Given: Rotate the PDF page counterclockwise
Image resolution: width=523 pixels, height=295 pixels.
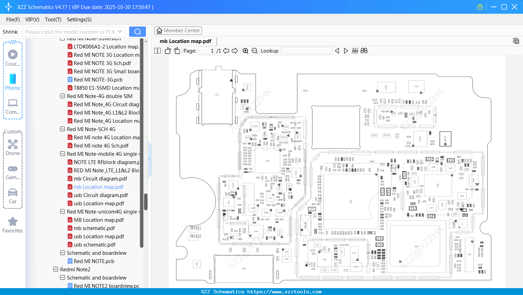Looking at the screenshot, I should [x=167, y=51].
